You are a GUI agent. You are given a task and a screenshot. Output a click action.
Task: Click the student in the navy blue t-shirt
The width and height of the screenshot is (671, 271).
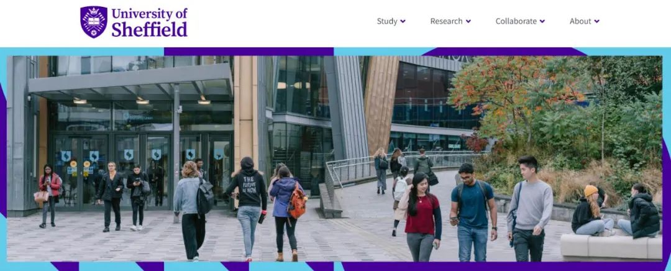point(473,212)
